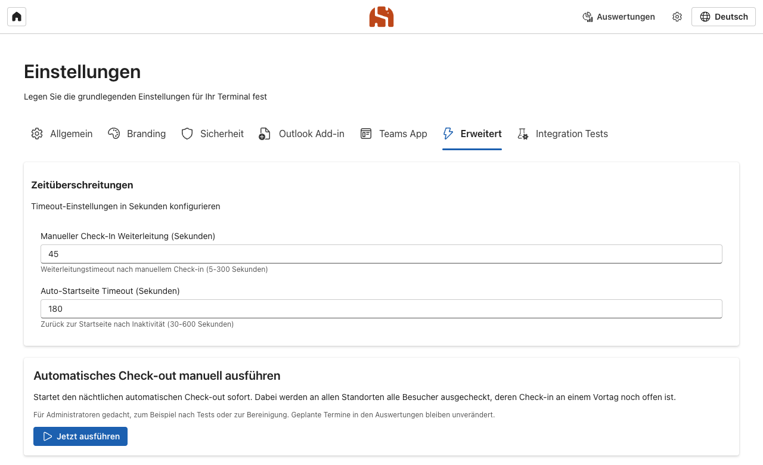
Task: Click the Sicherheit shield icon
Action: coord(187,134)
